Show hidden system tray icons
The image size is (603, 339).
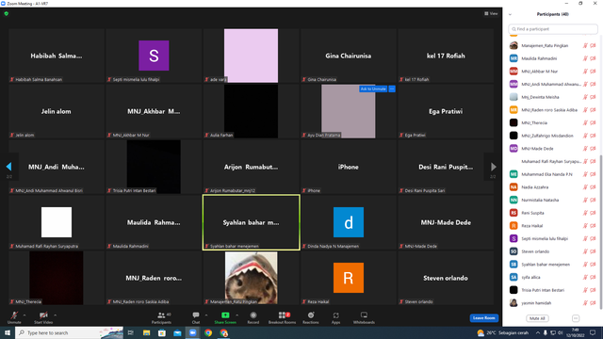pos(538,332)
